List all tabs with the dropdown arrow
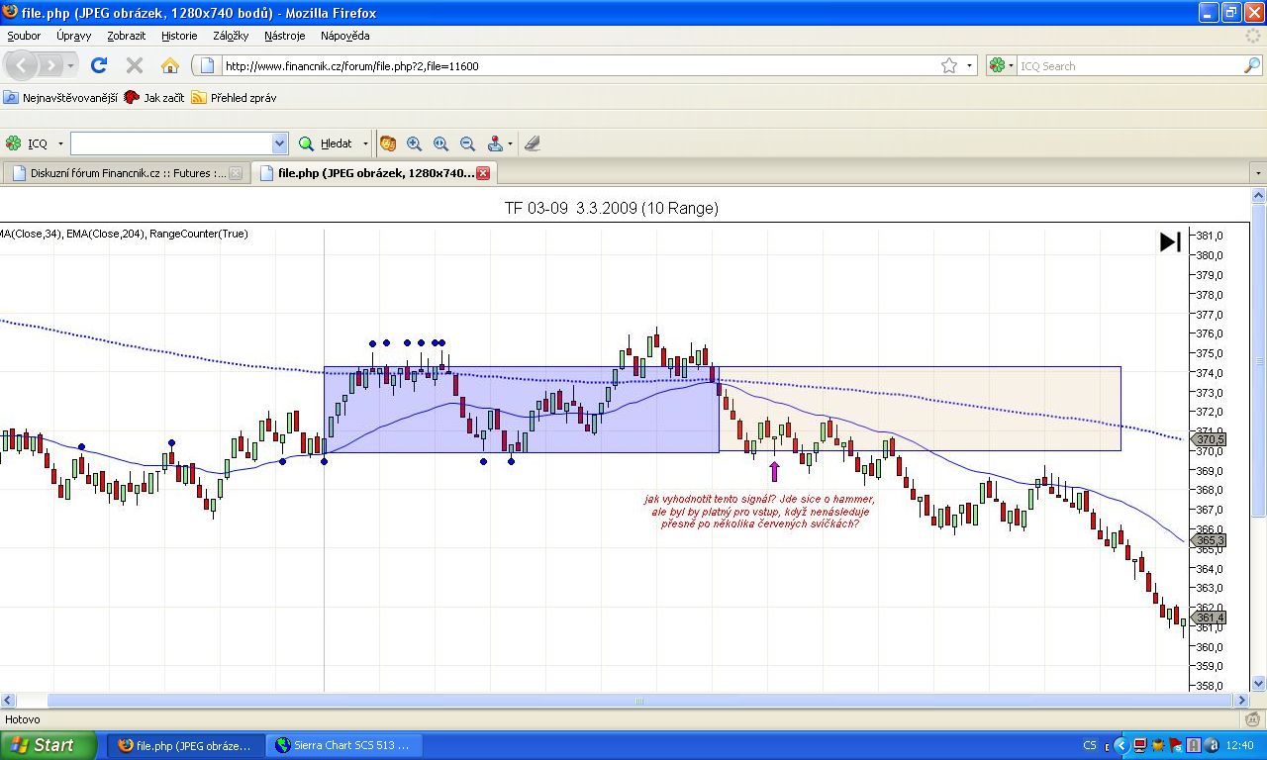The height and width of the screenshot is (760, 1267). pyautogui.click(x=1258, y=173)
